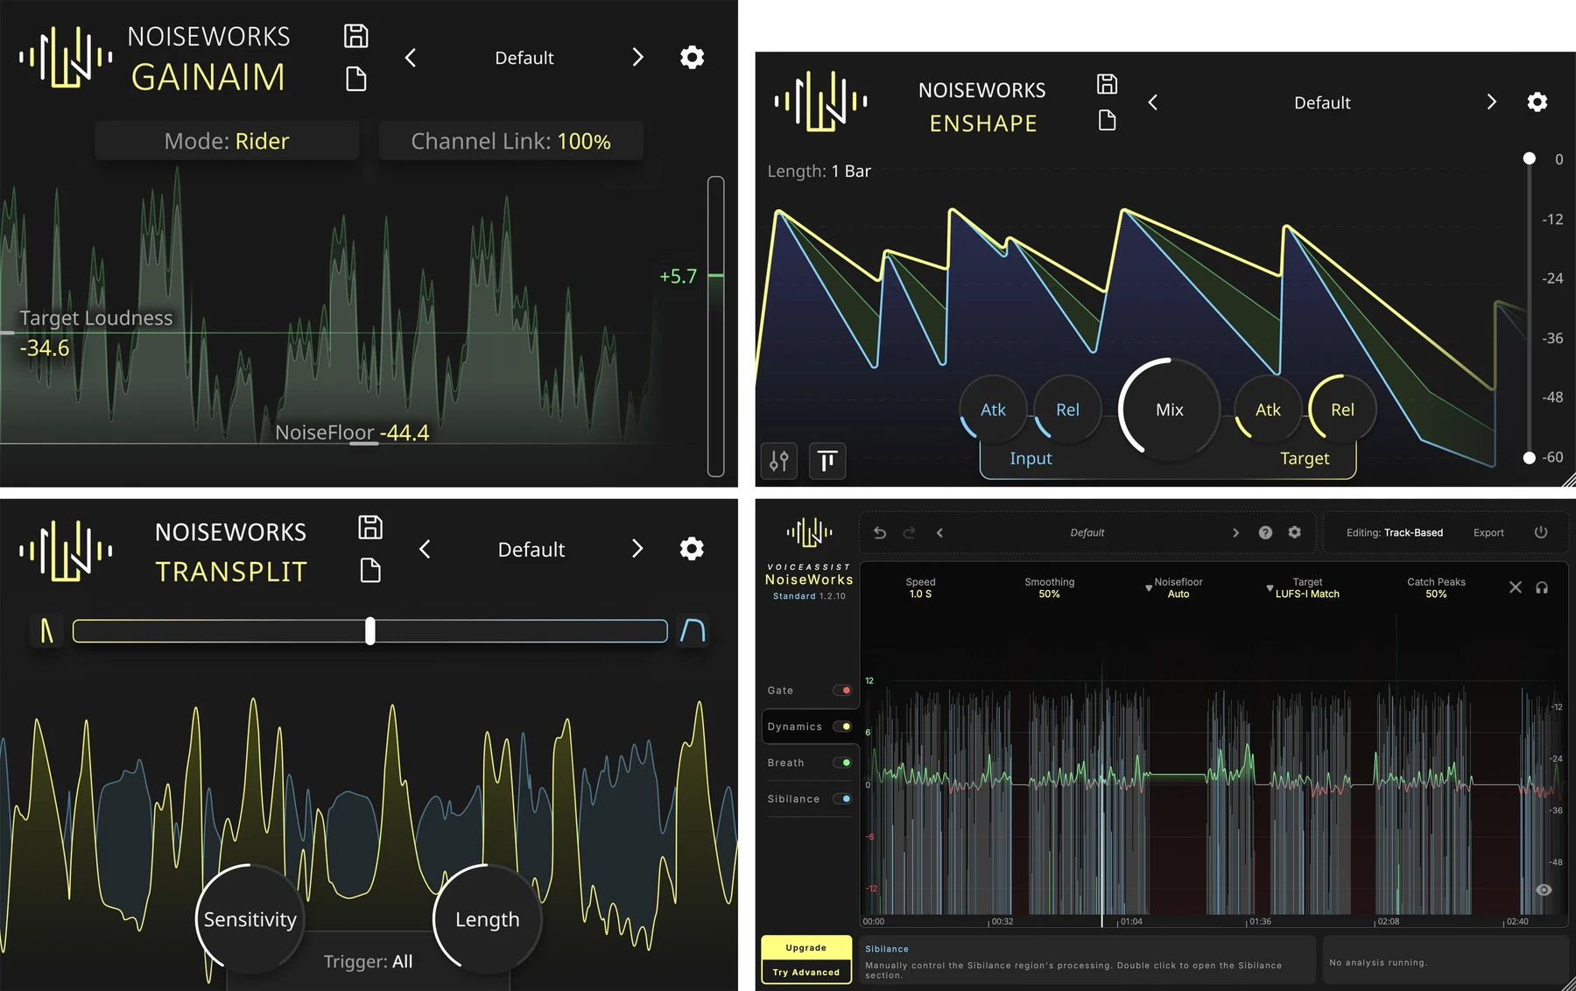Click Transplit's blank document preset icon

pos(370,571)
